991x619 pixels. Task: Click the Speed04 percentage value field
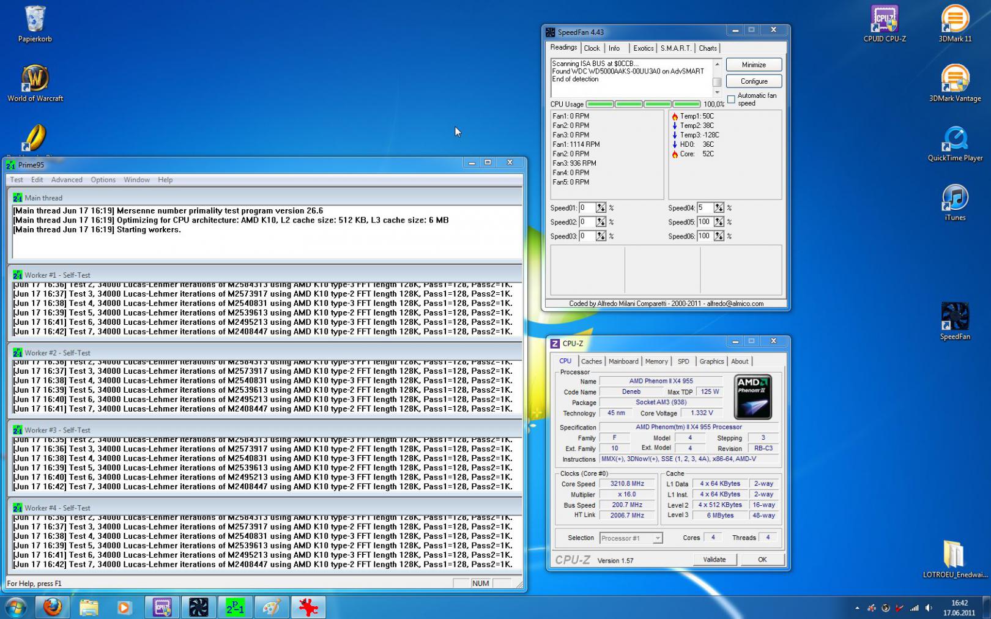pyautogui.click(x=705, y=208)
